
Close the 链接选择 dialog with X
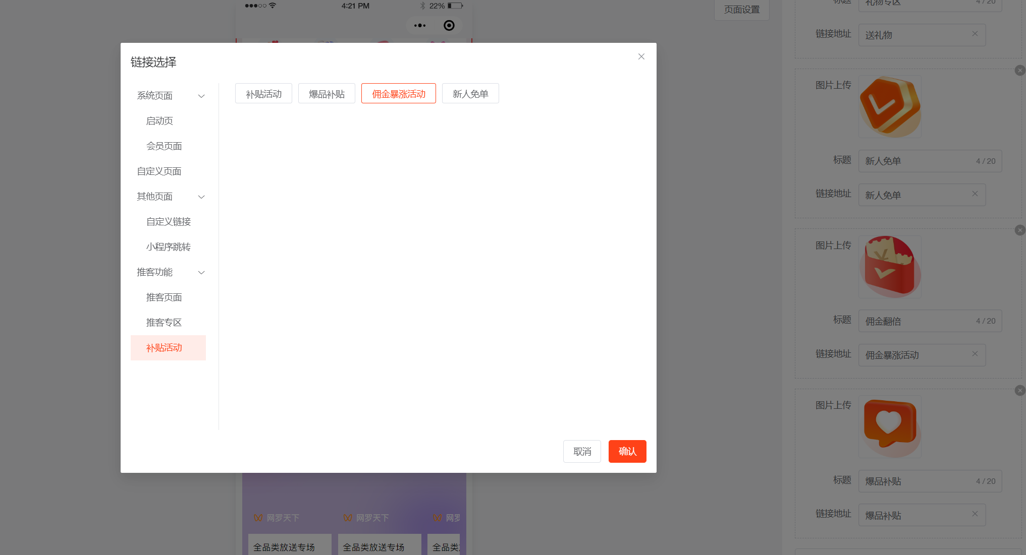click(641, 56)
